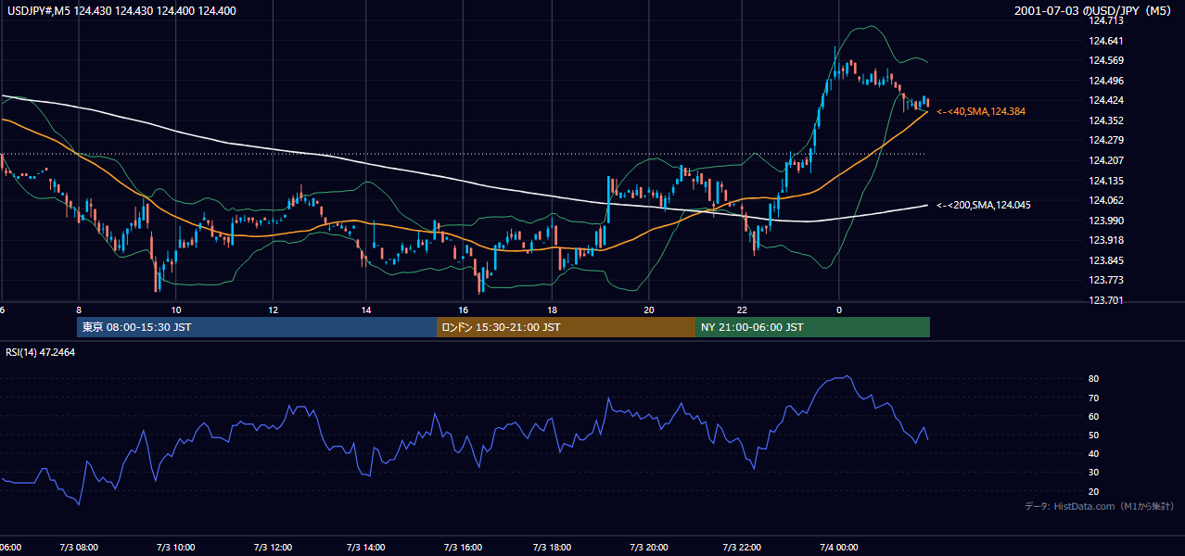This screenshot has height=556, width=1185.
Task: Click the RSI 70 level label
Action: (1094, 398)
